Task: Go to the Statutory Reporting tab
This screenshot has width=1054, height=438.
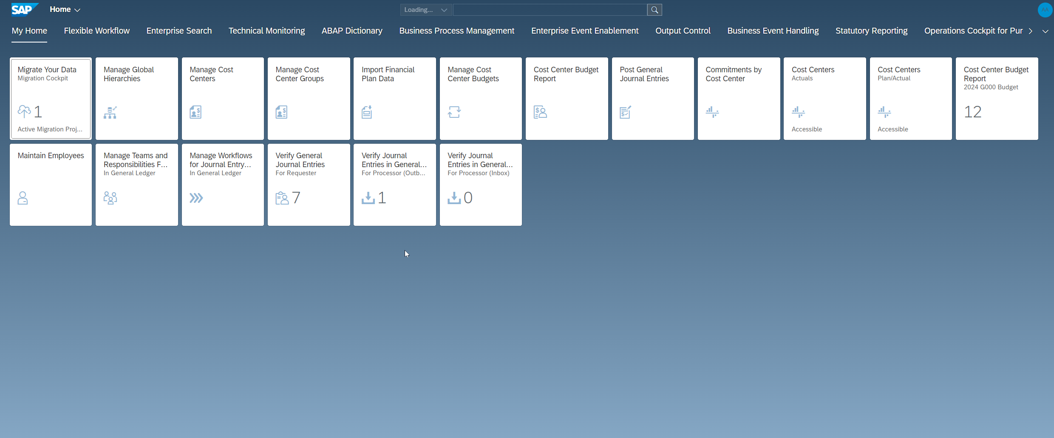Action: (x=871, y=31)
